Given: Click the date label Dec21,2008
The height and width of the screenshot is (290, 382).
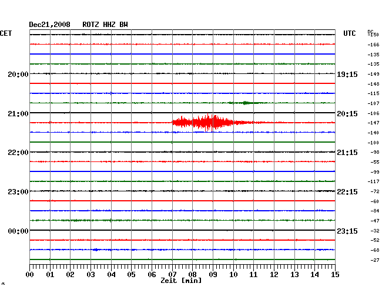Looking at the screenshot, I should [x=49, y=25].
